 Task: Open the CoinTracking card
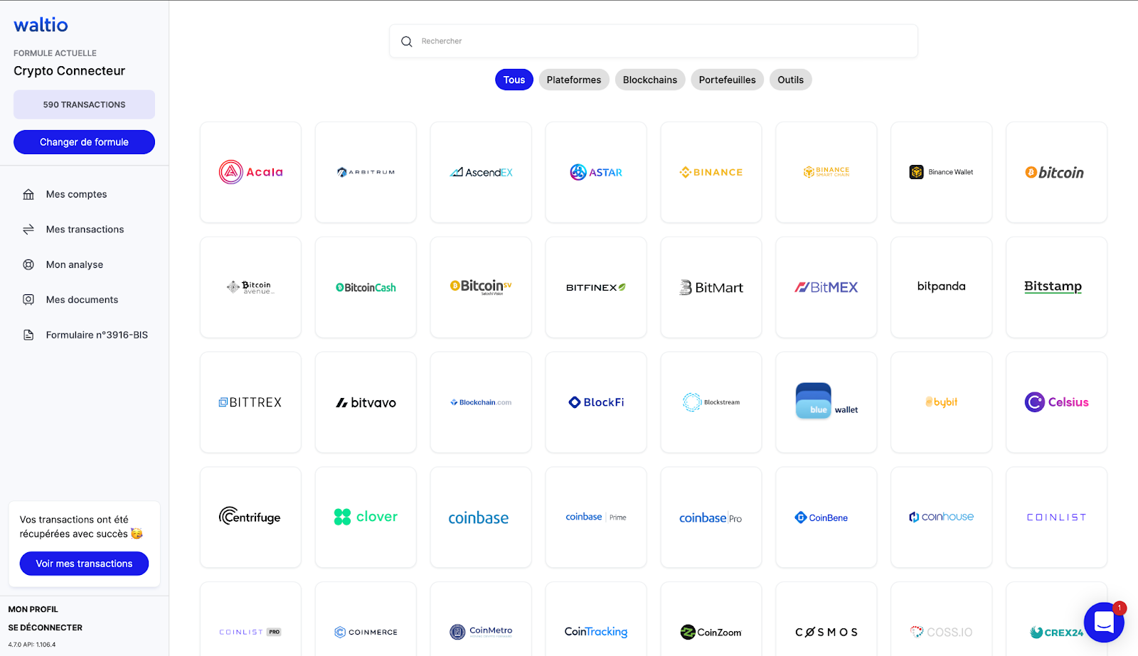click(x=596, y=620)
